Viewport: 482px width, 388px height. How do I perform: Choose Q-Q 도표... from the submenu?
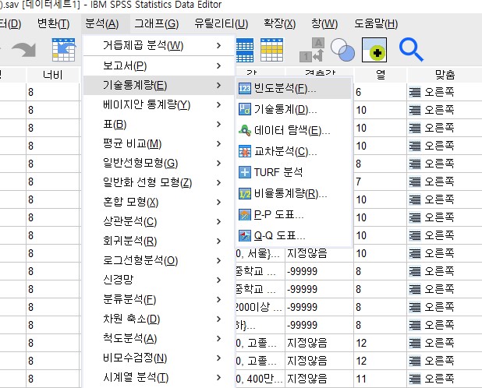[x=293, y=236]
